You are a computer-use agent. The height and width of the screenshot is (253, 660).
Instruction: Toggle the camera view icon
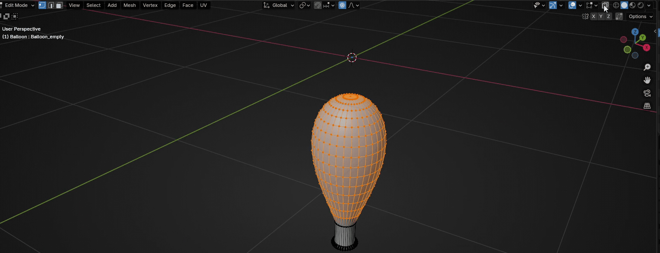point(647,93)
